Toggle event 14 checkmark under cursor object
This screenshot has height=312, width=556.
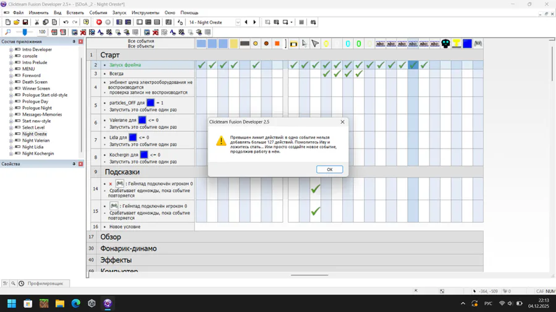315,189
